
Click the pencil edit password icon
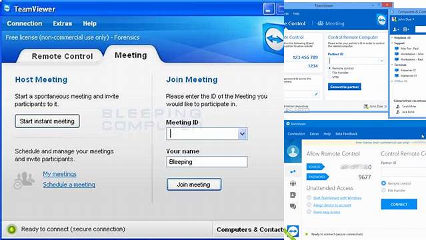(x=316, y=94)
